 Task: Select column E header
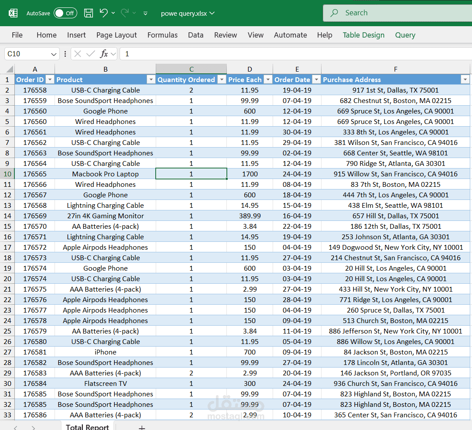(297, 69)
